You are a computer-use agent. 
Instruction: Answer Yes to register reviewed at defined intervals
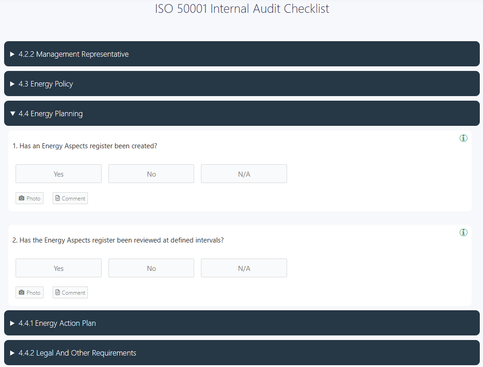point(59,268)
